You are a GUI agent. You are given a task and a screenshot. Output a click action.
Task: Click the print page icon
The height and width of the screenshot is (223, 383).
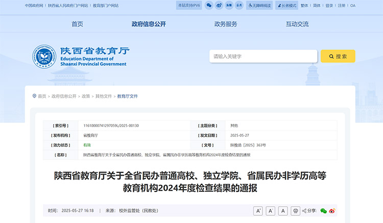pyautogui.click(x=295, y=211)
